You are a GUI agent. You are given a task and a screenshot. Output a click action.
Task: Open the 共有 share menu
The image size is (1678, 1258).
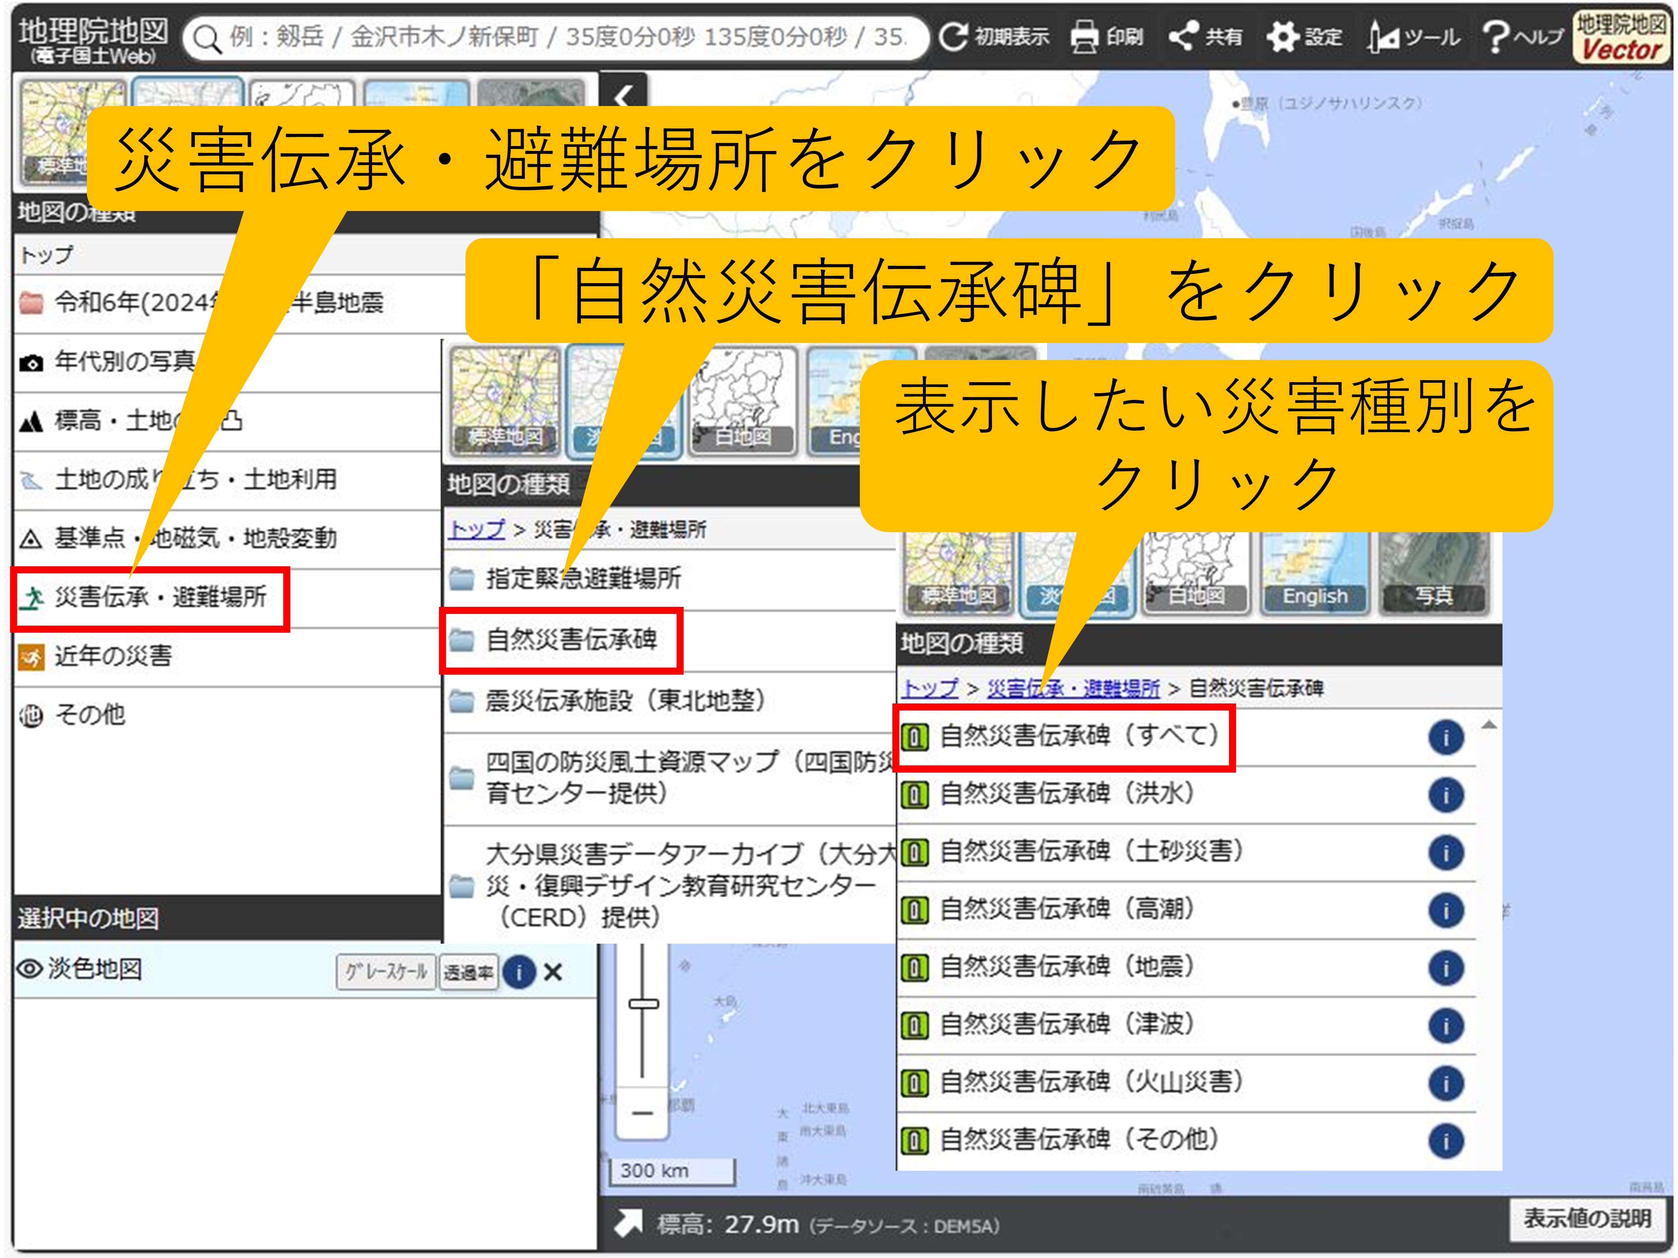tap(1205, 36)
